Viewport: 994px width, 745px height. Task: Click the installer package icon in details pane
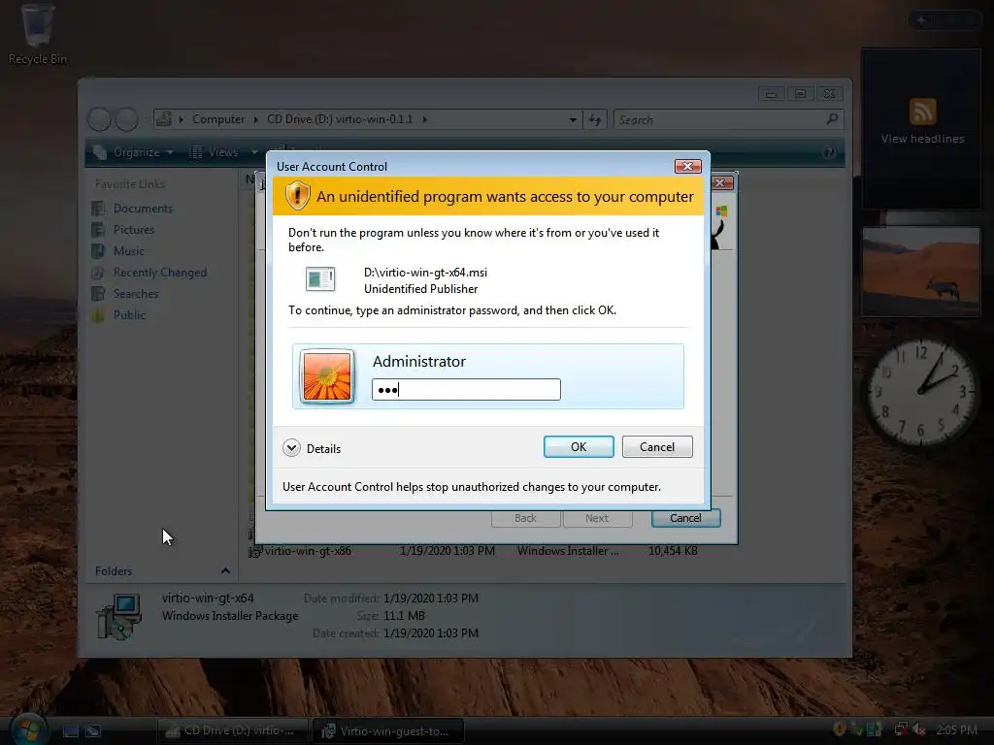(118, 616)
